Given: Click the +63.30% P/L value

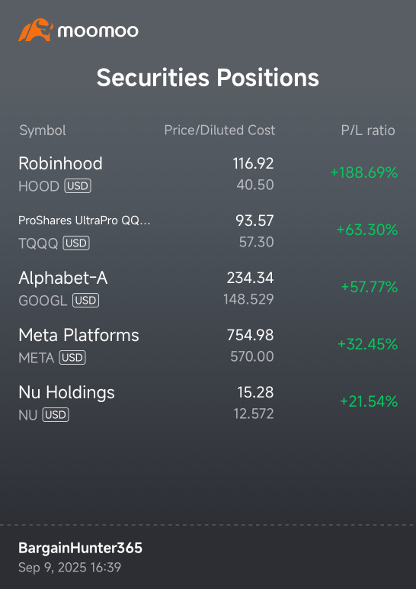Looking at the screenshot, I should [367, 230].
